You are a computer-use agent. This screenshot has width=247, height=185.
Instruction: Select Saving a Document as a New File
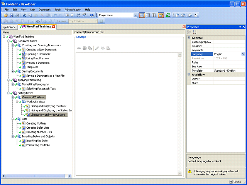(x=46, y=76)
